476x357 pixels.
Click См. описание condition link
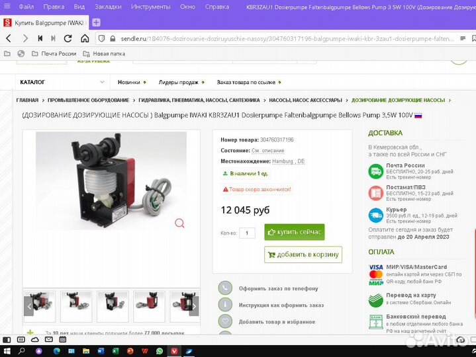tap(267, 151)
